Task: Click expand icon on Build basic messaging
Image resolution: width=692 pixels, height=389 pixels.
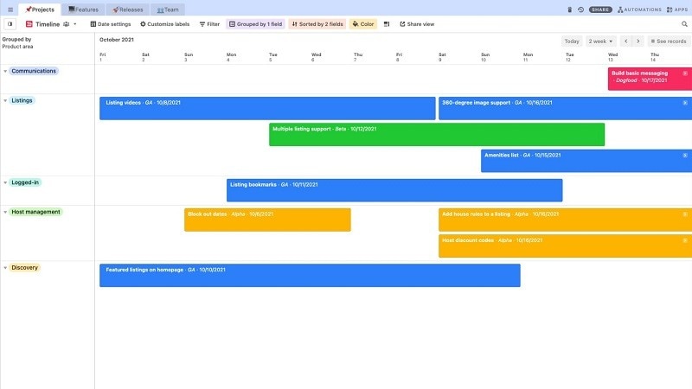Action: pyautogui.click(x=685, y=73)
